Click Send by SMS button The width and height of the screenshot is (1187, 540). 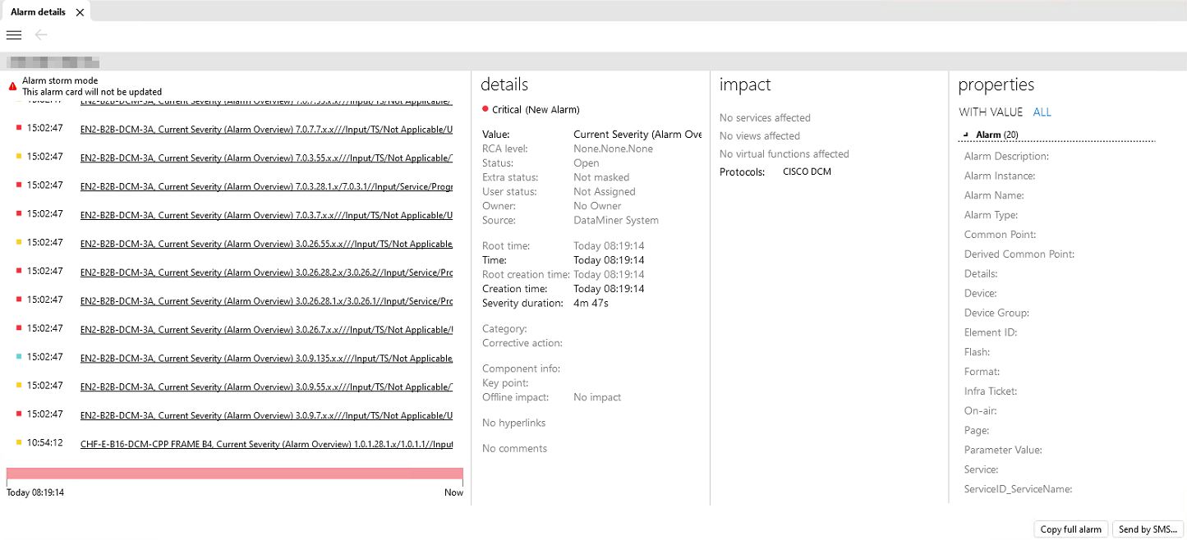(x=1148, y=529)
